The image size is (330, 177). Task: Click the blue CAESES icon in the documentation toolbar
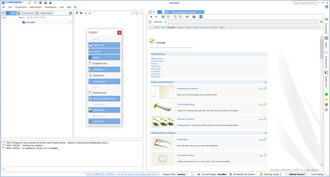click(x=201, y=17)
